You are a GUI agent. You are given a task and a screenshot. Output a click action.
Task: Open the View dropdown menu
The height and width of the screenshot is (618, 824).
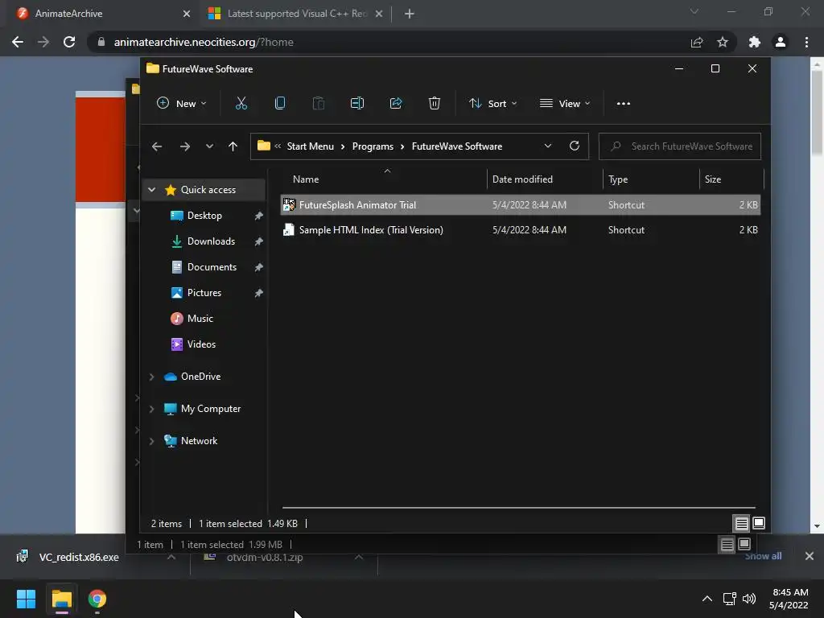pyautogui.click(x=565, y=104)
